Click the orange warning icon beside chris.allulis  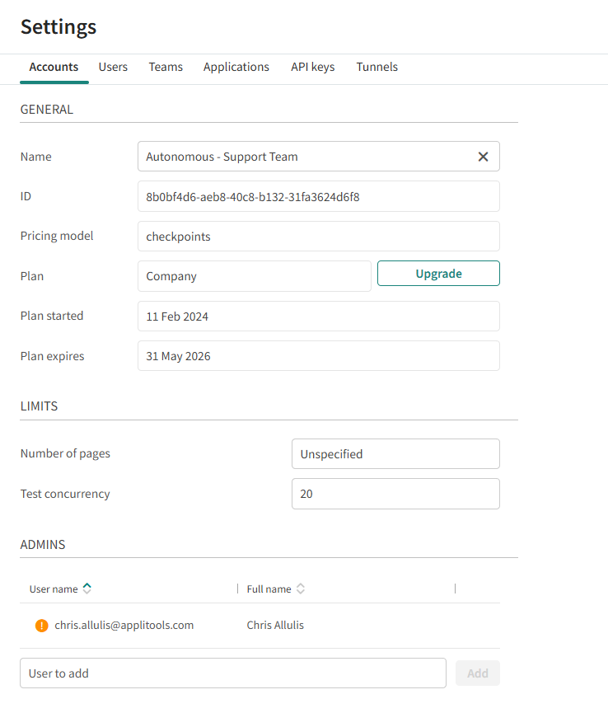click(42, 626)
